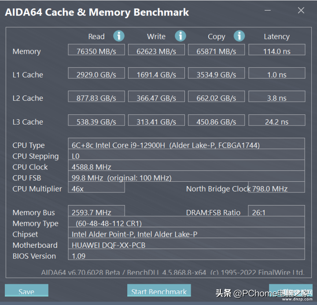Click the CPU Multiplier 46x field
Image resolution: width=317 pixels, height=305 pixels.
click(96, 187)
